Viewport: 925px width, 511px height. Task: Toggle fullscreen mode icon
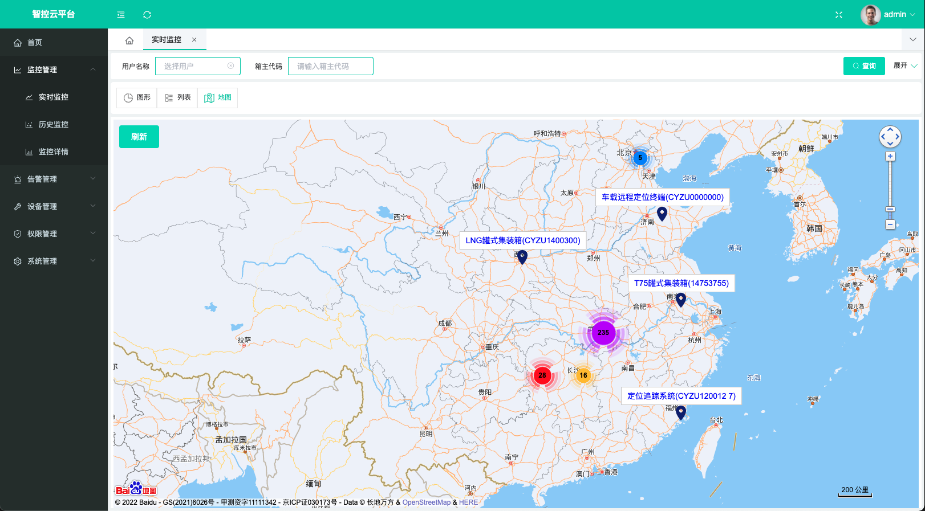coord(839,15)
